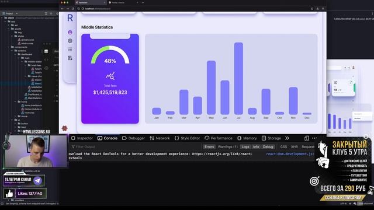The image size is (374, 210).
Task: Toggle devtools dock mode icon
Action: [306, 138]
